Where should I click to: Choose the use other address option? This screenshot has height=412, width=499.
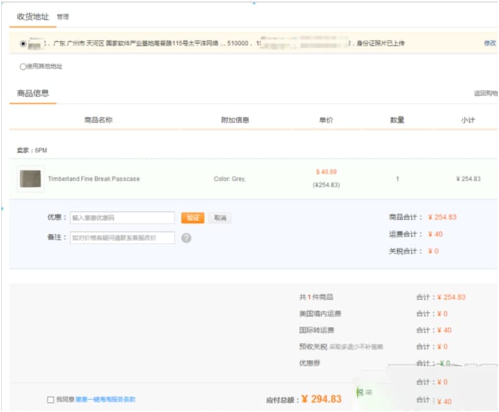(x=23, y=67)
